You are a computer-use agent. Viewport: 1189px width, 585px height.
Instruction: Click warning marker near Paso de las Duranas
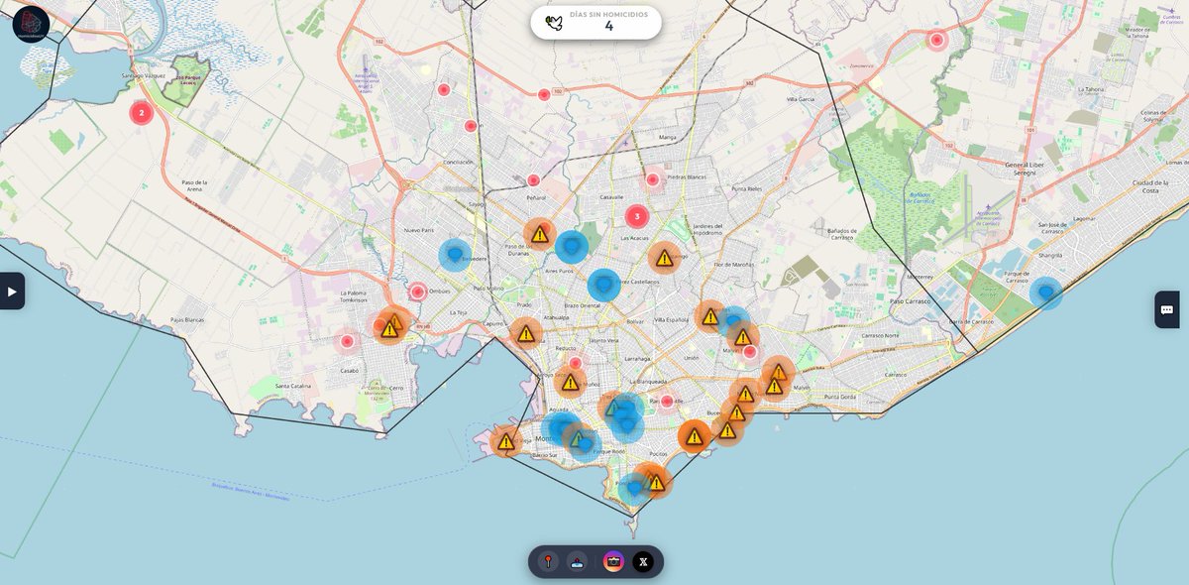pos(540,235)
